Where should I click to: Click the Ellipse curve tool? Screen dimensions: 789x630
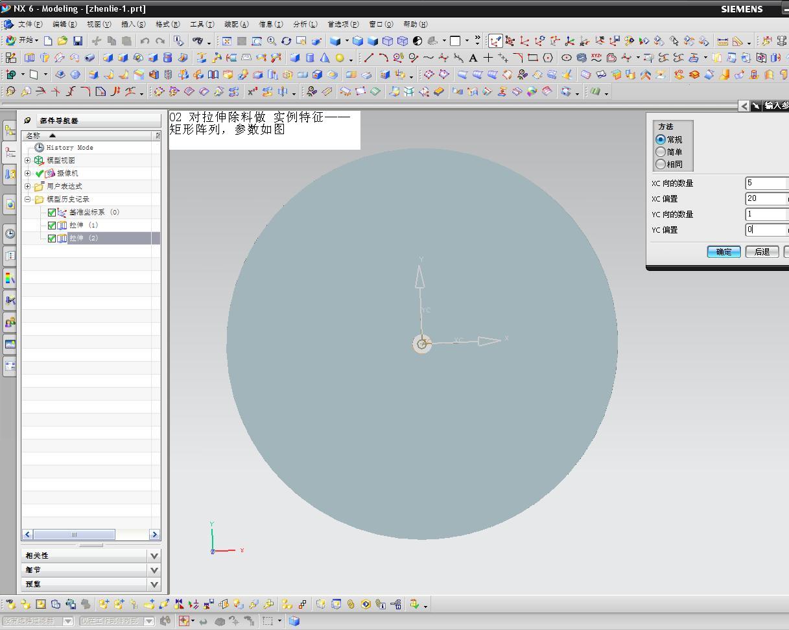tap(566, 58)
